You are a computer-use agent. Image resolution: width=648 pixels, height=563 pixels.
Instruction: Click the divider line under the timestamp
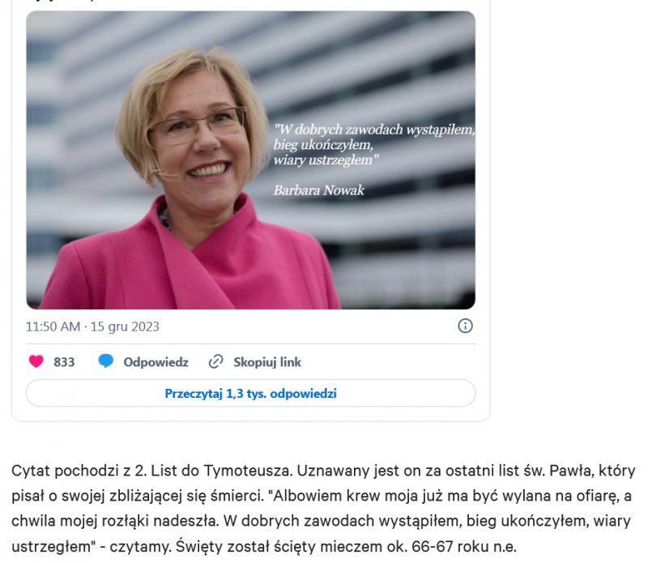250,344
